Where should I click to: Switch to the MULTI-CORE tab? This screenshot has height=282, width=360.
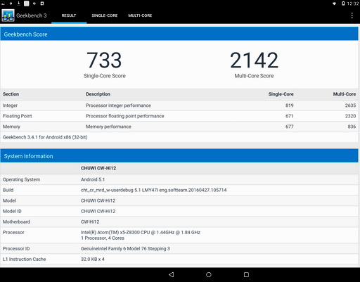tap(140, 15)
